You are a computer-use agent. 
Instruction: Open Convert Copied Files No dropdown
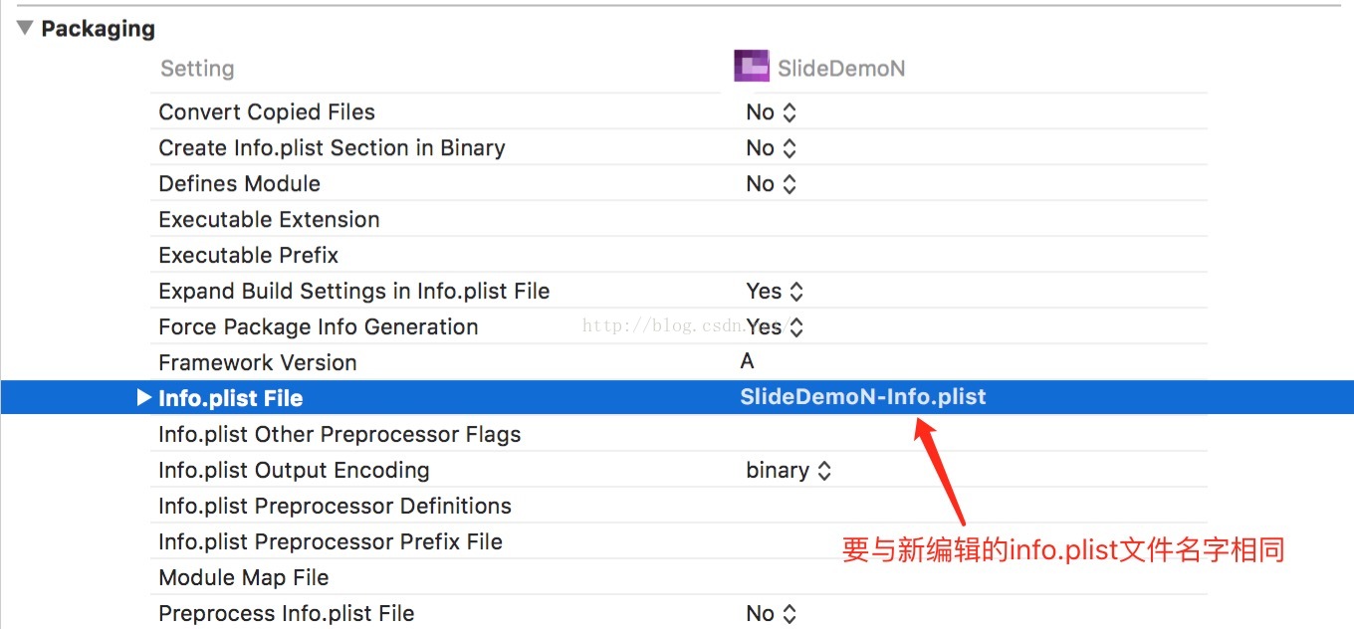[772, 112]
